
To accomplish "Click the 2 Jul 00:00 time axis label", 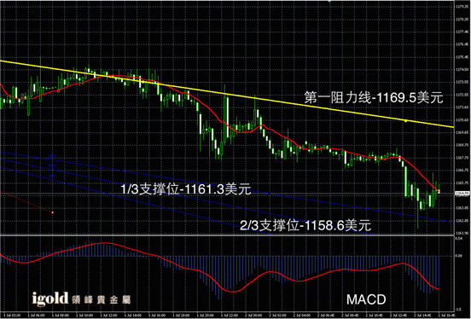I will pyautogui.click(x=253, y=315).
